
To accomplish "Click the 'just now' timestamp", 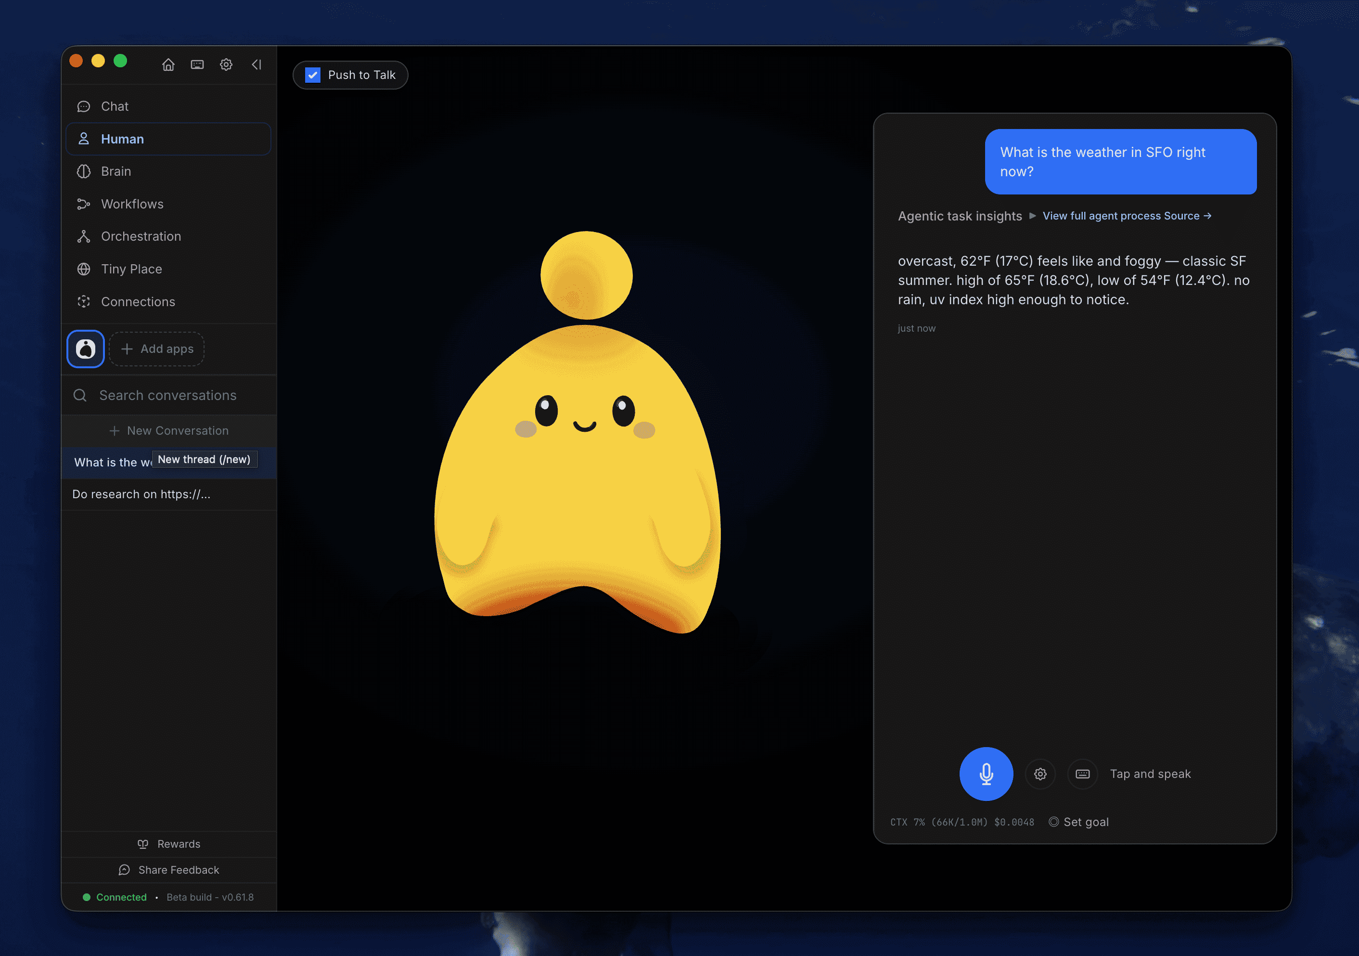I will [x=916, y=328].
